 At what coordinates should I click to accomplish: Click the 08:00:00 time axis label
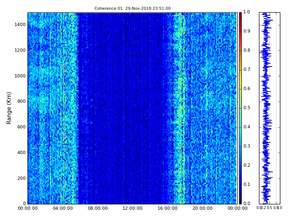[98, 208]
